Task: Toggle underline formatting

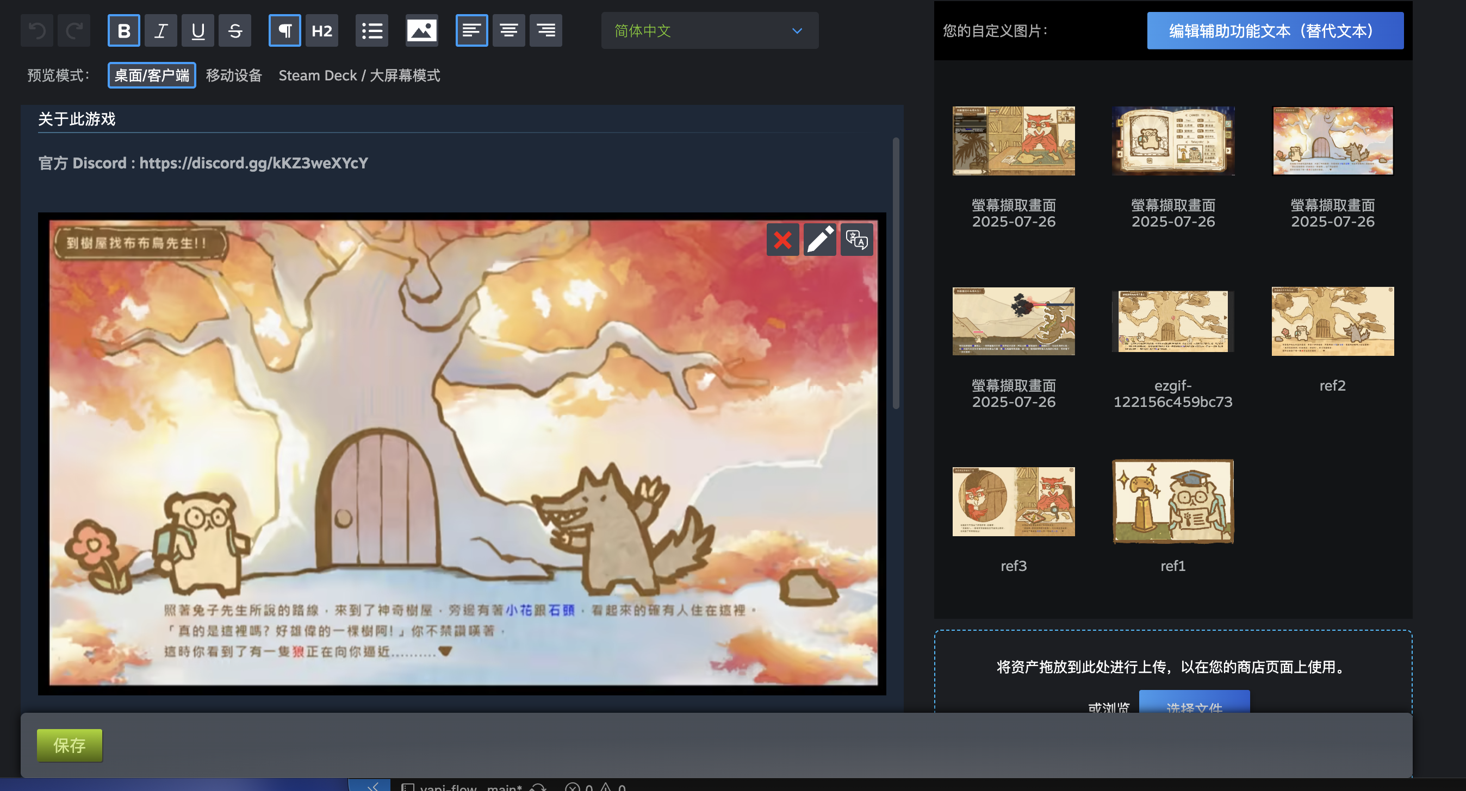Action: (198, 31)
